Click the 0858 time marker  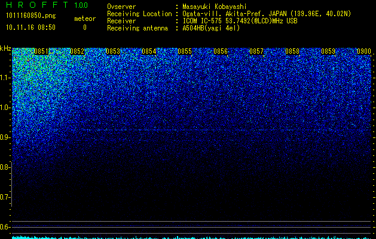[292, 51]
